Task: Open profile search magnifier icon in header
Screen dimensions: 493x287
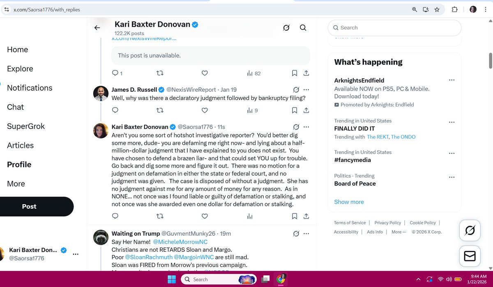Action: point(303,28)
